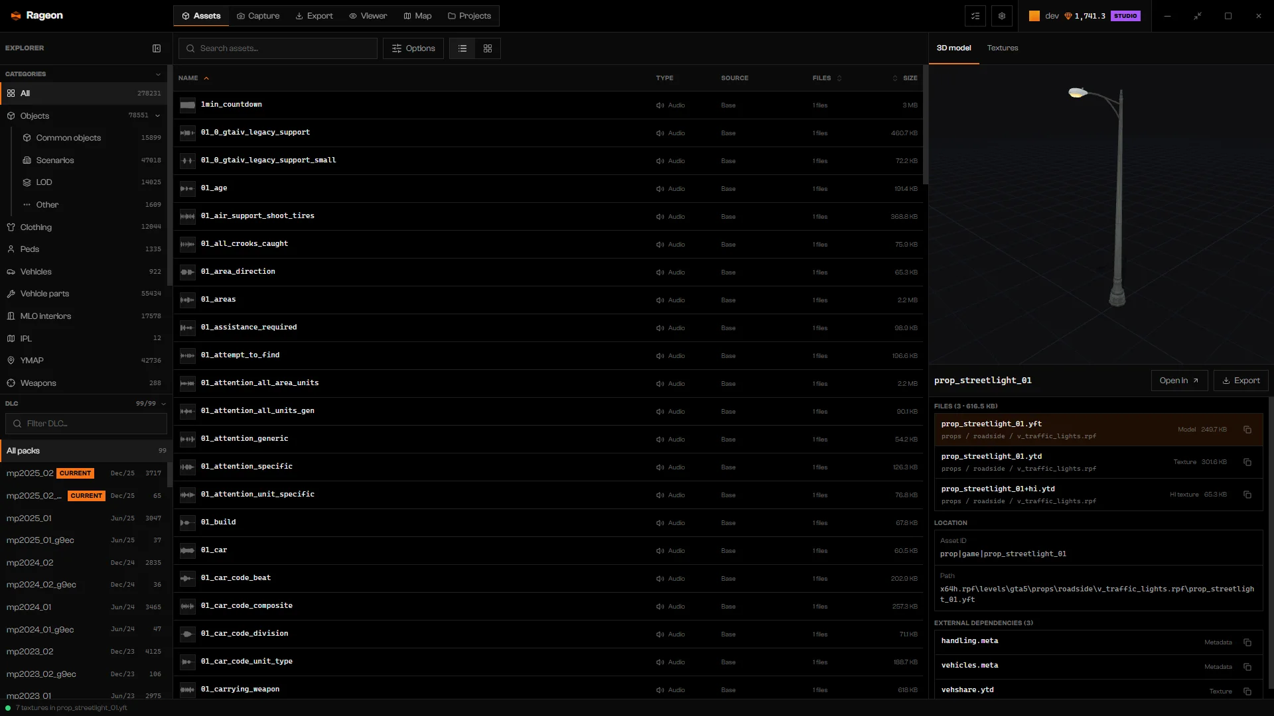Click the prop|game|prop_streetlight_01 asset ID
Image resolution: width=1274 pixels, height=716 pixels.
(1003, 554)
